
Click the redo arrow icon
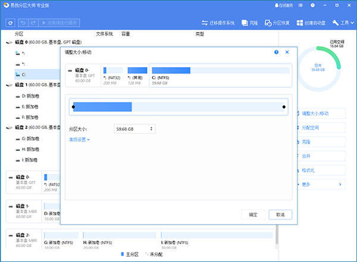pyautogui.click(x=34, y=23)
